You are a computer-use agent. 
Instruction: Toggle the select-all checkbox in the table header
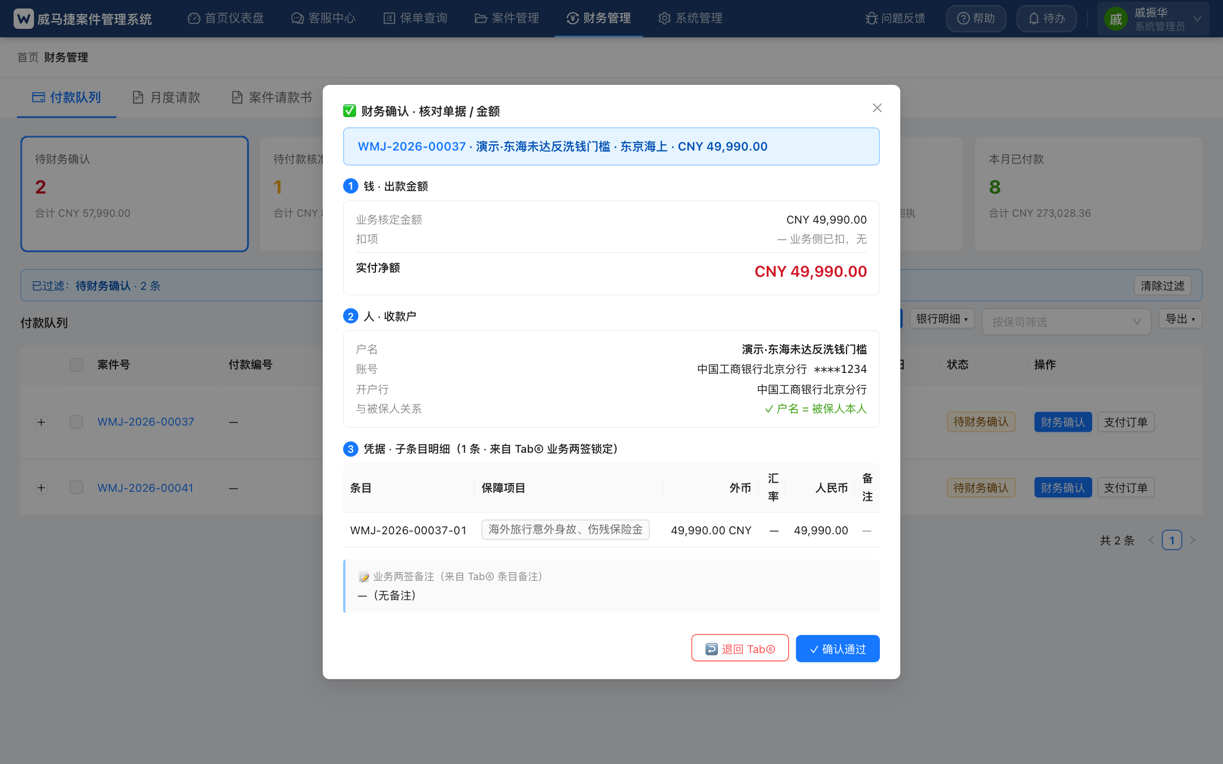pos(76,364)
